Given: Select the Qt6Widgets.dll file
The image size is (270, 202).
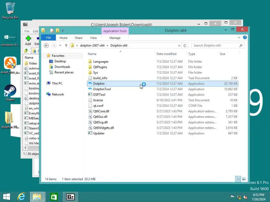Looking at the screenshot, I should (162, 128).
